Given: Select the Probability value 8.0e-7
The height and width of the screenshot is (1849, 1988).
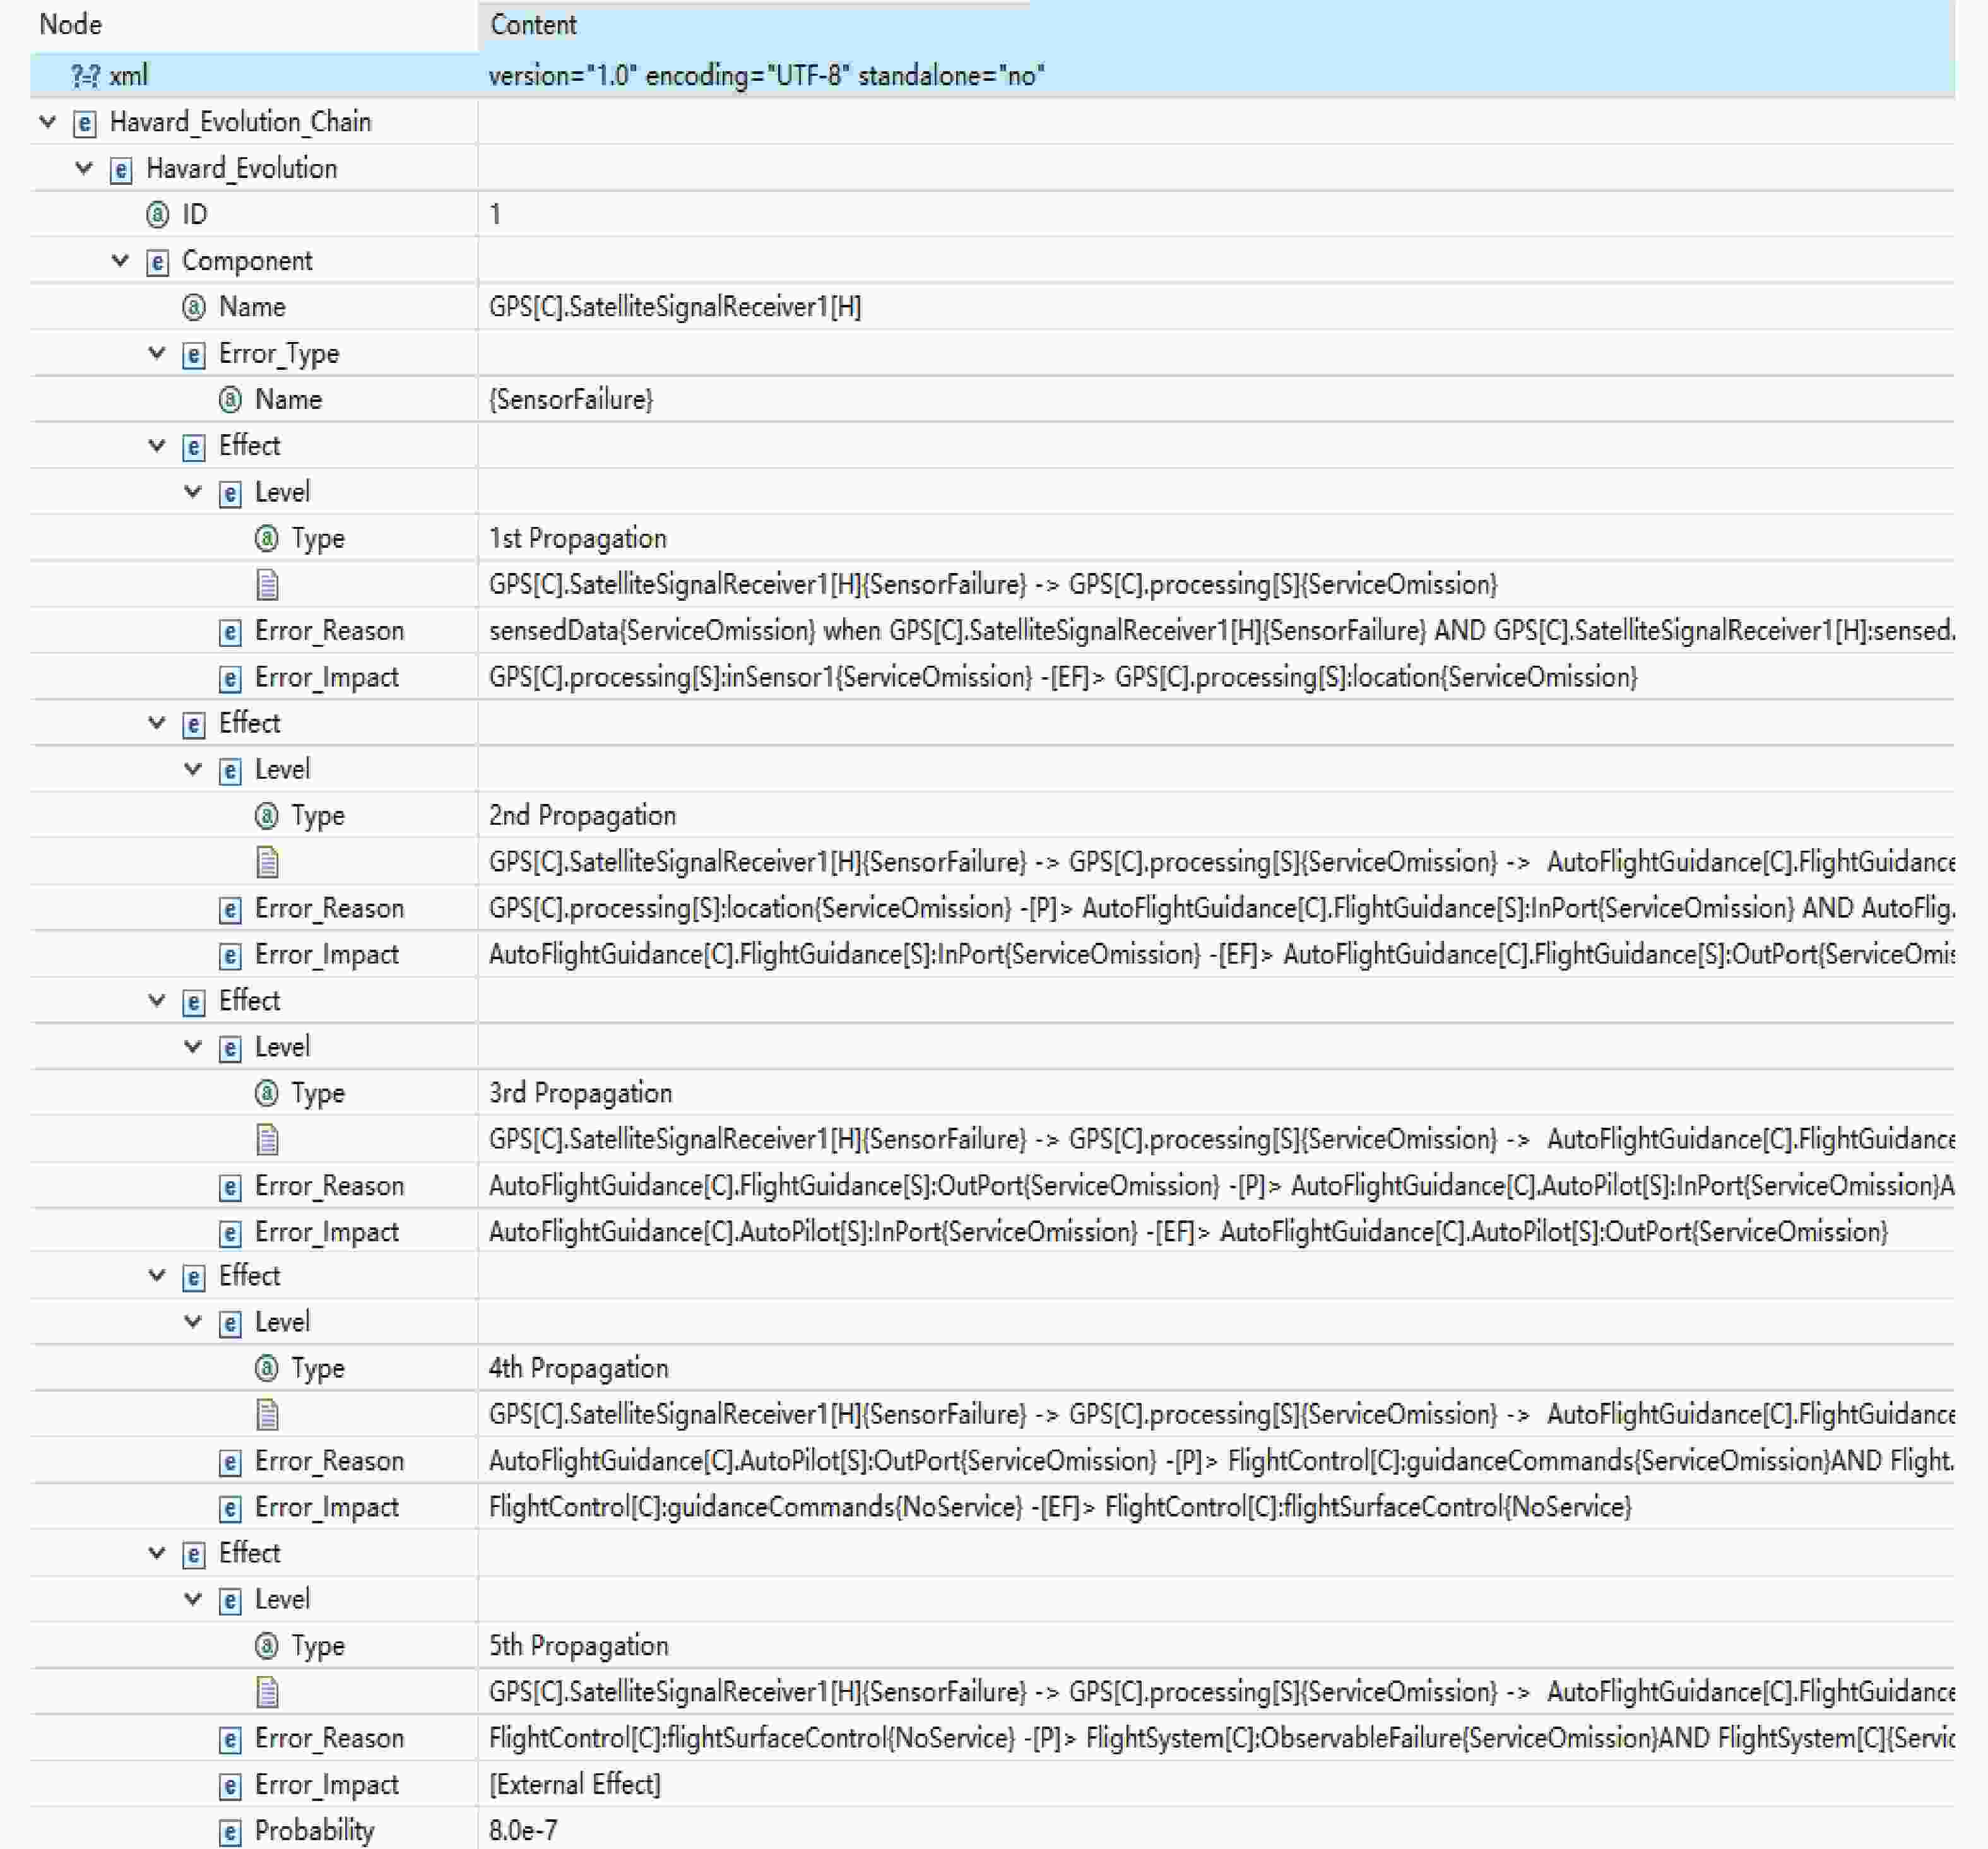Looking at the screenshot, I should [x=523, y=1831].
